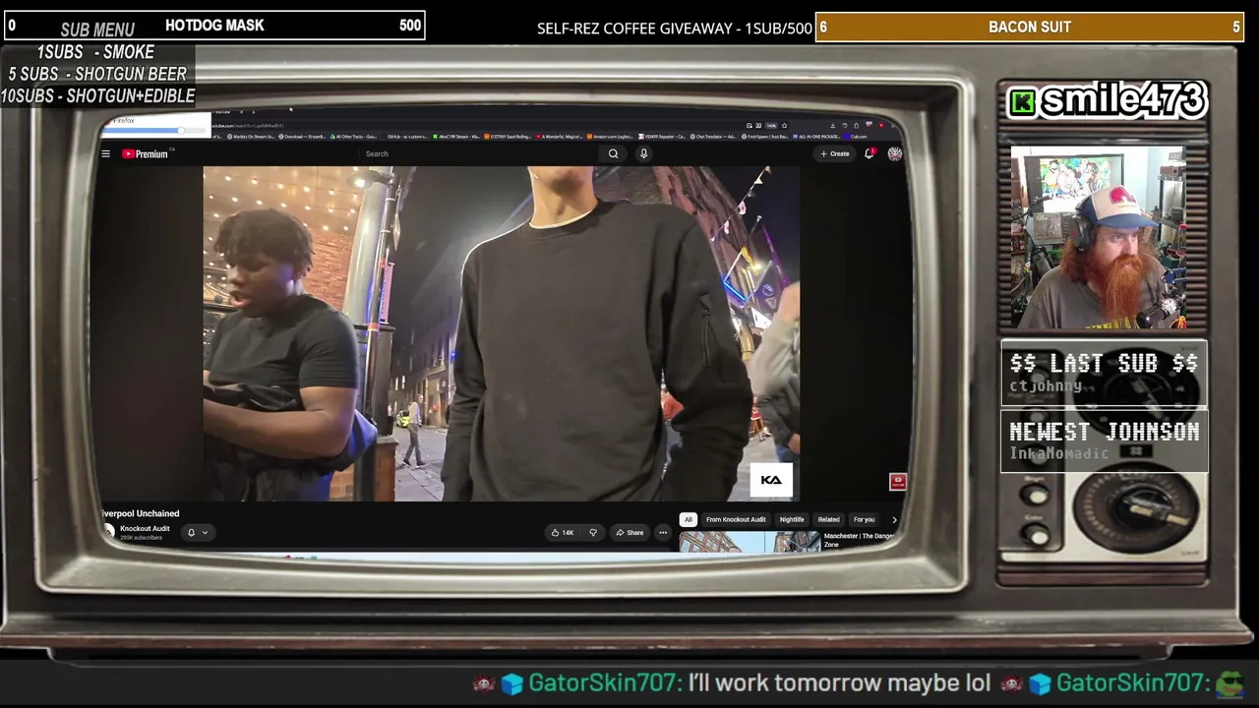Click the smile473 channel name
The image size is (1259, 708).
coord(1123,100)
